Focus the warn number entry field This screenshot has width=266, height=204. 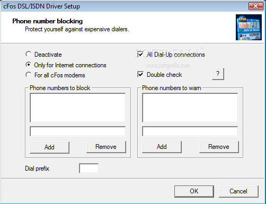click(190, 131)
